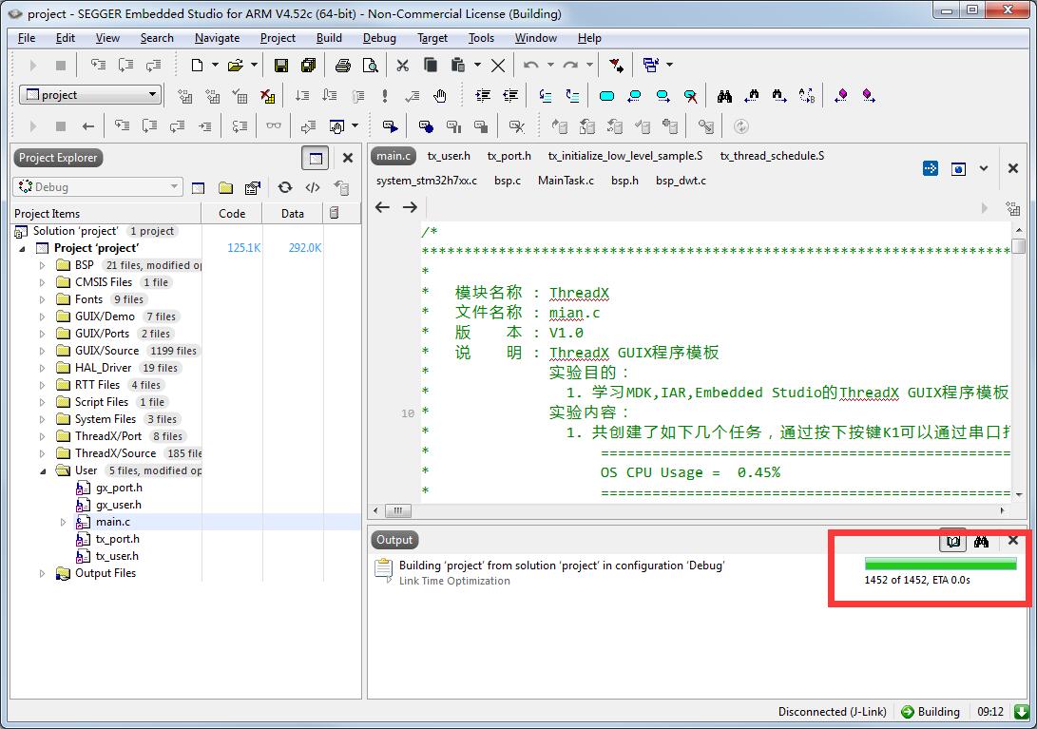Click the Increase Indent icon

coord(483,96)
